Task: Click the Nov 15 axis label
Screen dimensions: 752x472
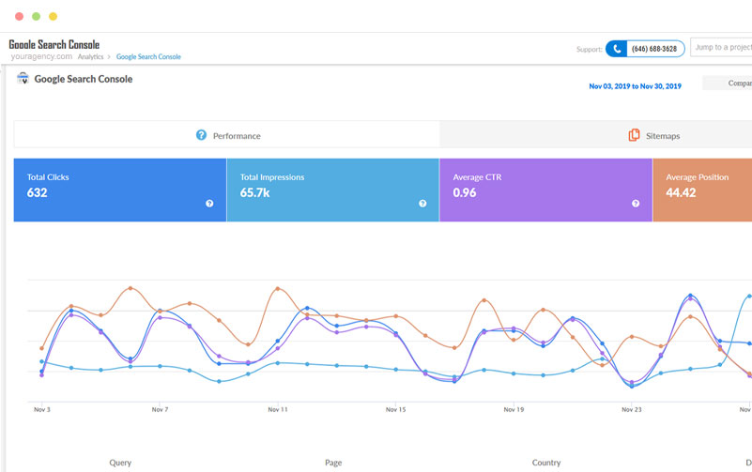Action: pos(395,410)
